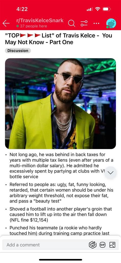Viewport: 121px width, 263px height.
Task: Tap the battery indicator icon
Action: point(106,9)
